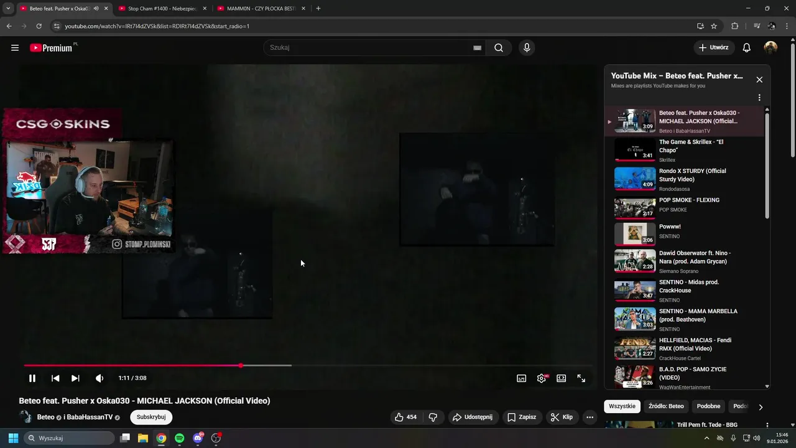Open the tab search dropdown arrow

click(x=8, y=9)
